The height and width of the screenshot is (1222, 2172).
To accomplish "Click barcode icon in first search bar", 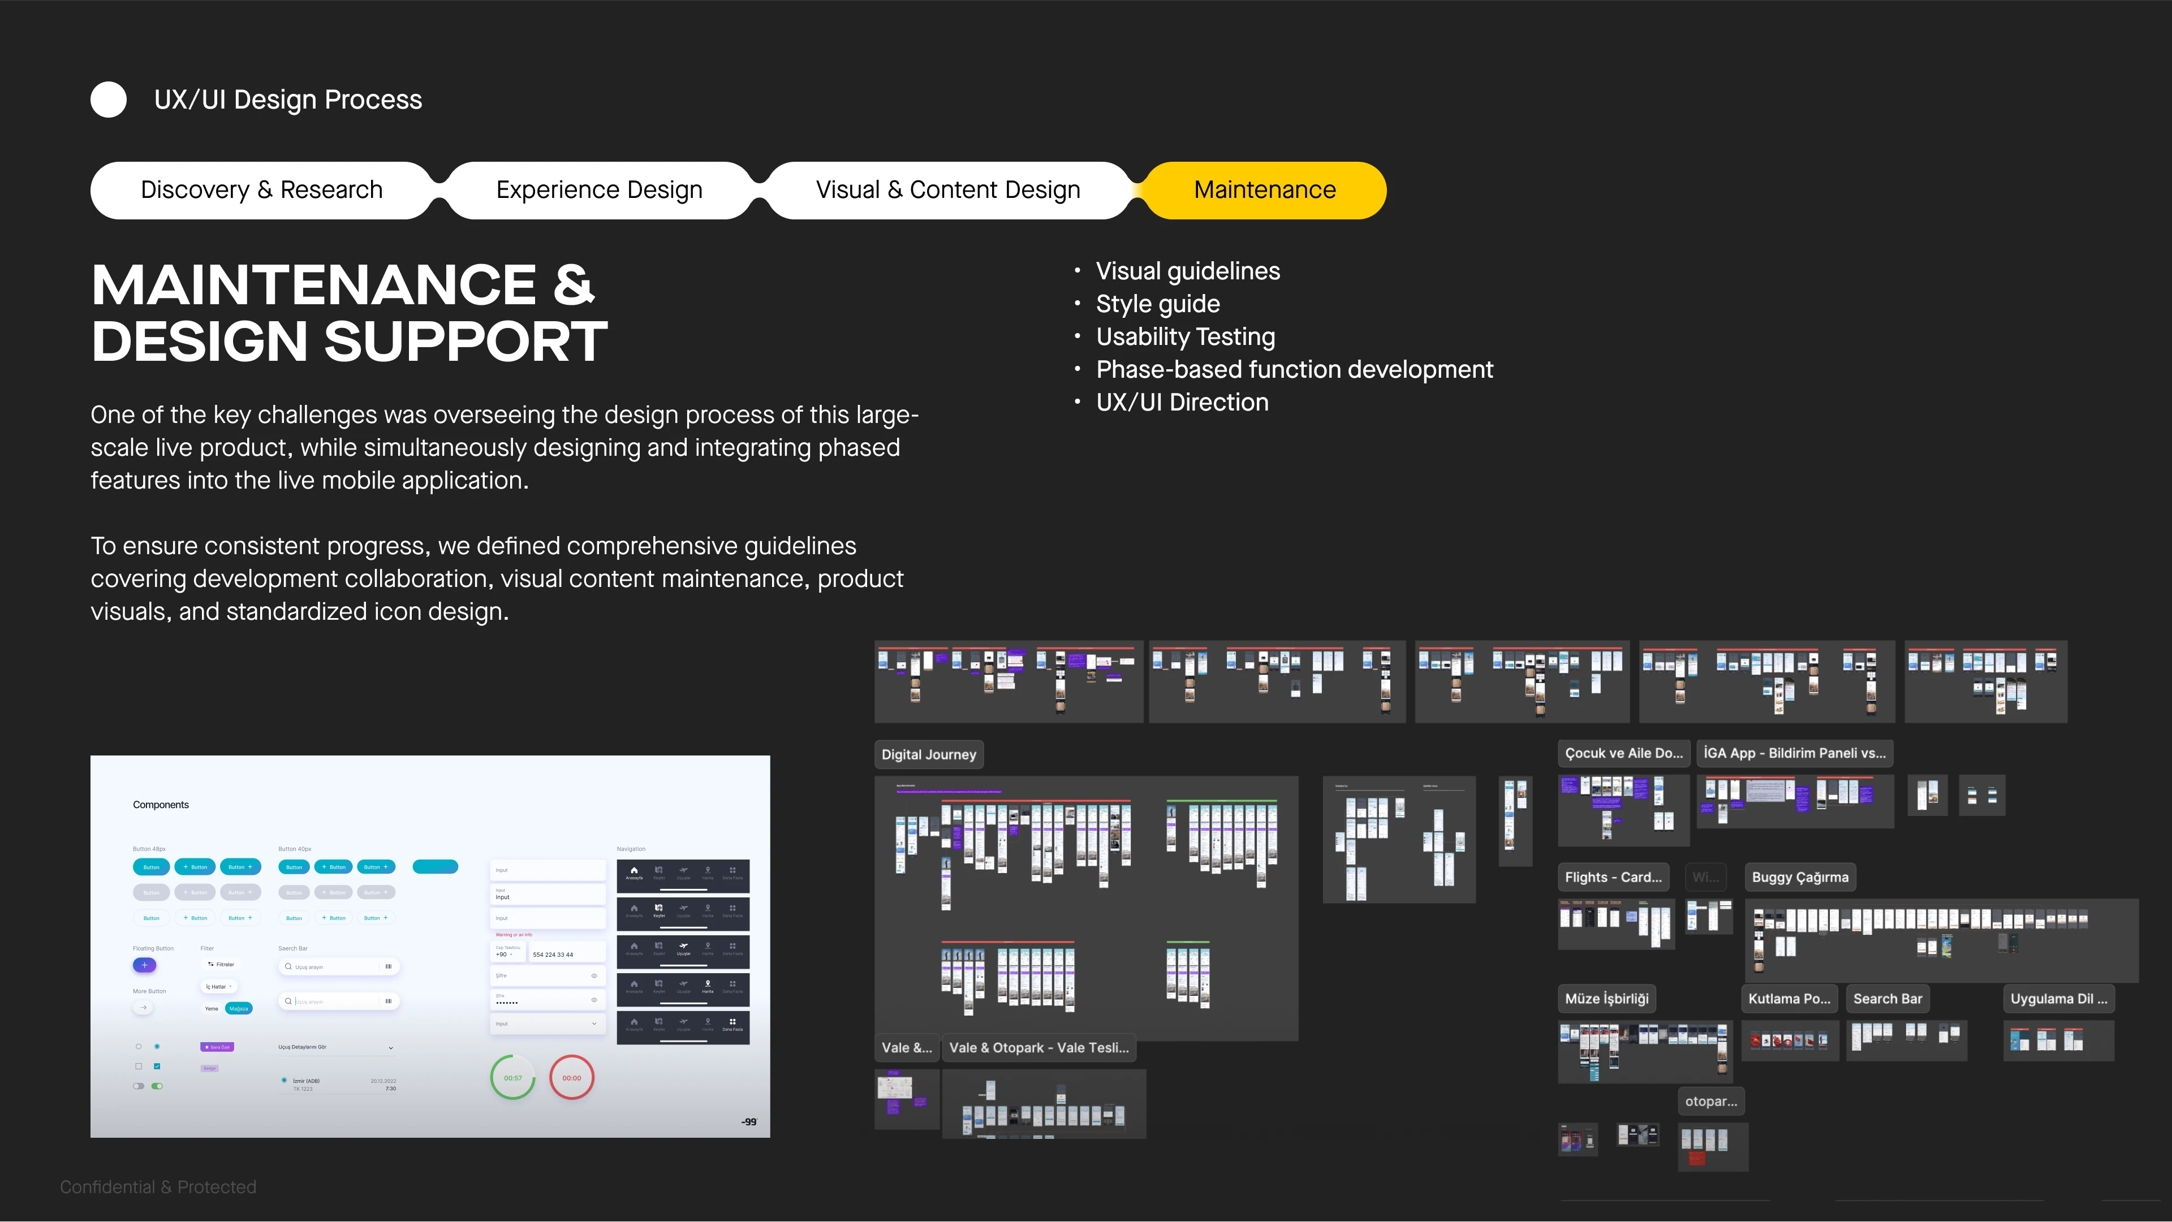I will pos(389,966).
